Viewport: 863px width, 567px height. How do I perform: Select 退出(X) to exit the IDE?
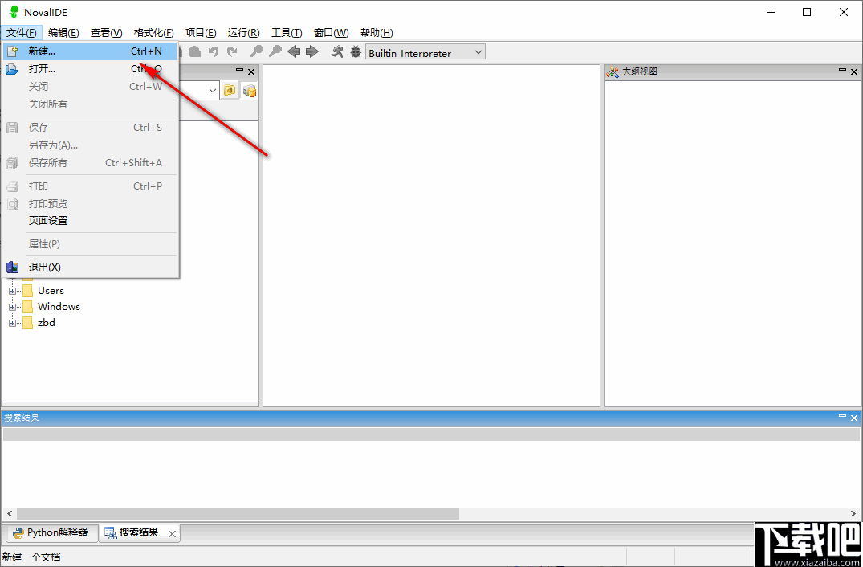(90, 267)
